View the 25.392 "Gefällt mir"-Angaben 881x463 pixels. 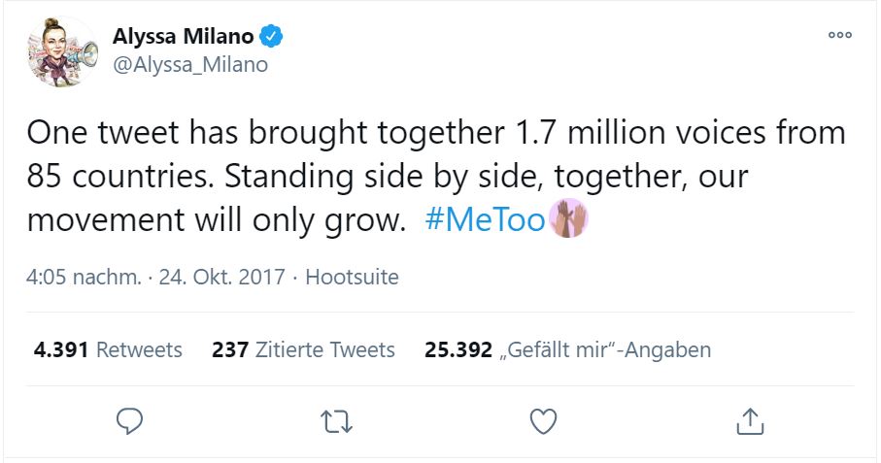click(x=567, y=349)
